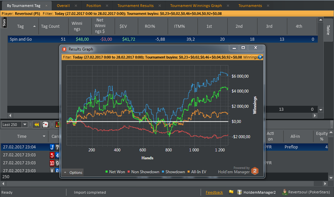Click the help question mark in Results Graph
The image size is (334, 197).
[260, 57]
